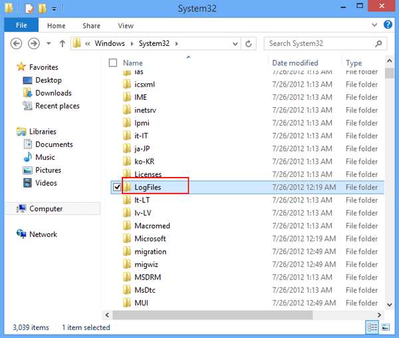This screenshot has height=338, width=399.
Task: Click the search magnifier icon
Action: click(x=378, y=43)
